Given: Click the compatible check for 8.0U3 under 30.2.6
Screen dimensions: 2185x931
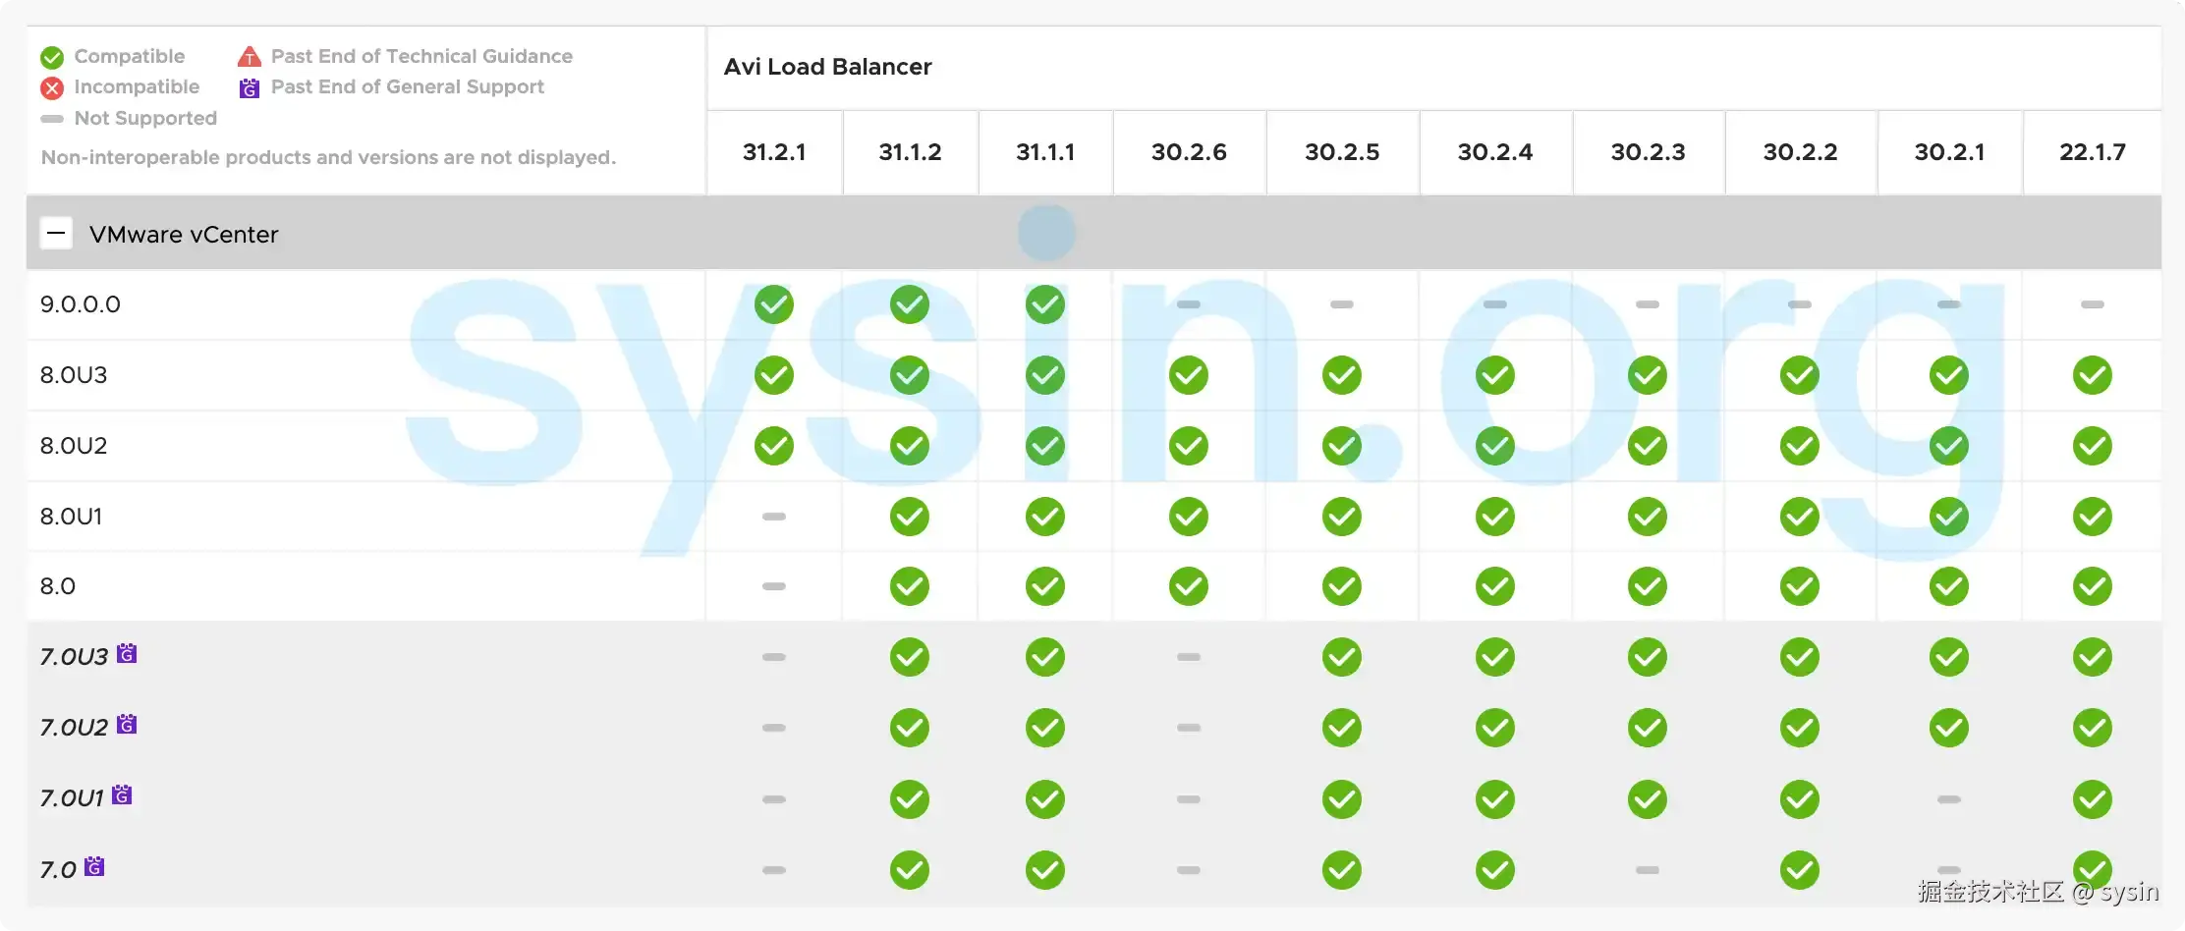Looking at the screenshot, I should [1189, 375].
